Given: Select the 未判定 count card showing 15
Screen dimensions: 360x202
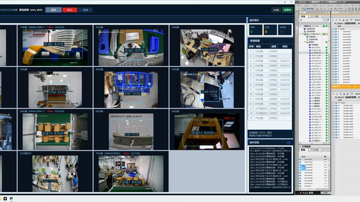Looking at the screenshot, I should [285, 30].
